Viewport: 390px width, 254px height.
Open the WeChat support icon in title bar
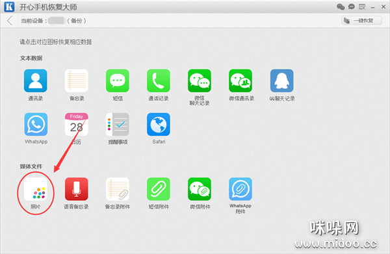341,6
